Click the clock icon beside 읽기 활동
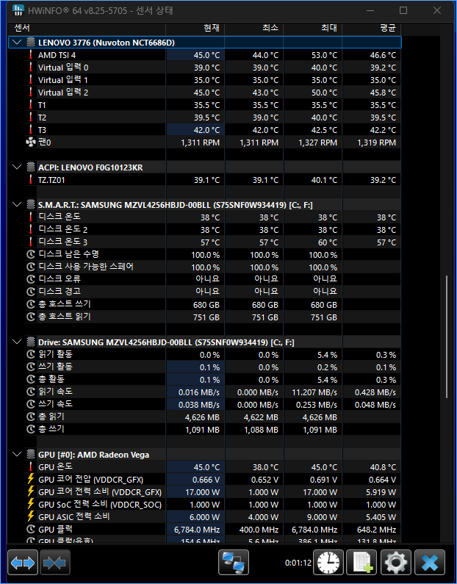This screenshot has height=584, width=457. (x=31, y=355)
